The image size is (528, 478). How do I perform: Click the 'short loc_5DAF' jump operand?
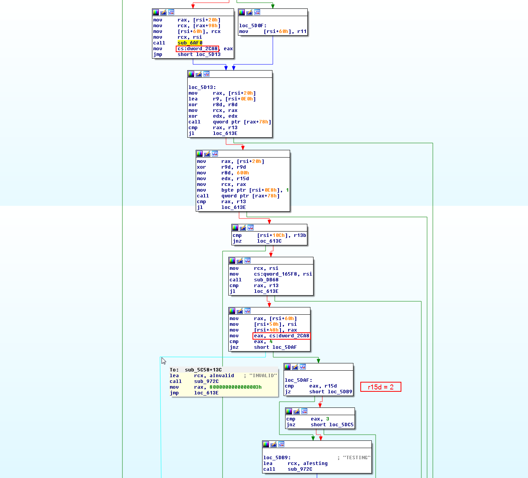pos(276,347)
